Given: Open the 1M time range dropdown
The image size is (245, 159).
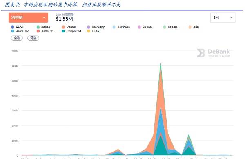Looking at the screenshot, I should 223,18.
